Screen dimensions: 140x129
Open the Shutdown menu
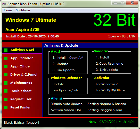coord(23,10)
